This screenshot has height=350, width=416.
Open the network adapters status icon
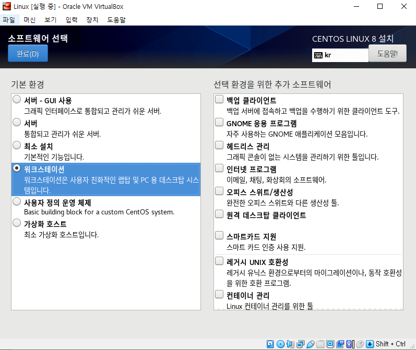point(300,344)
